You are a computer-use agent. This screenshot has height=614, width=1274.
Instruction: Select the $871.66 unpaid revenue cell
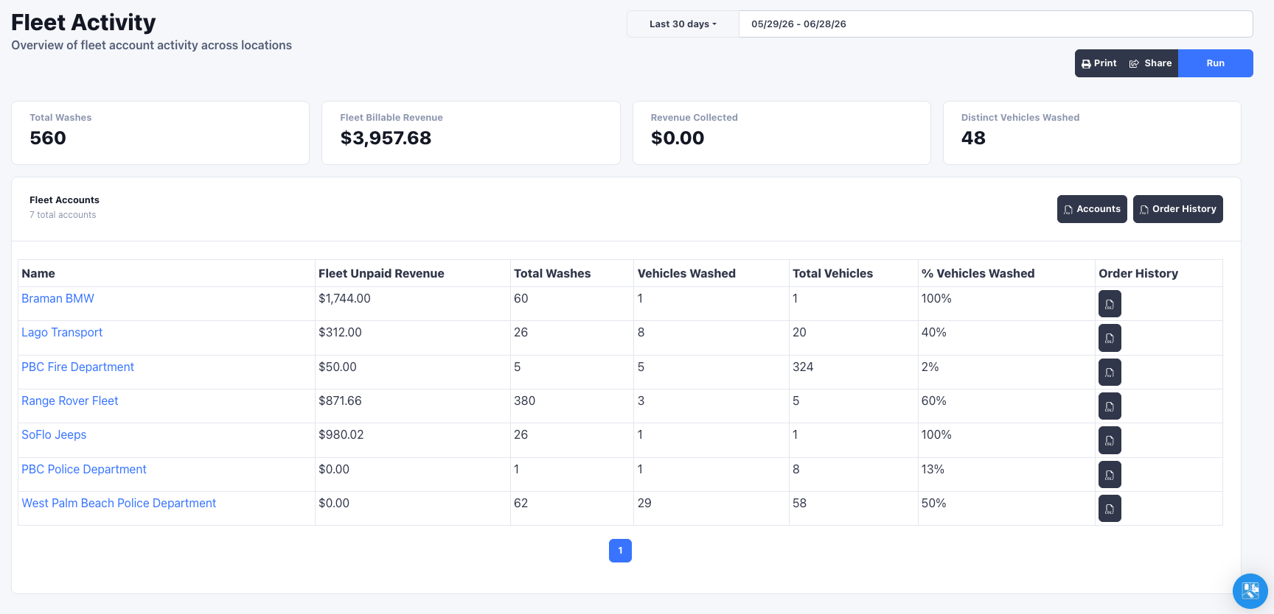[x=412, y=406]
